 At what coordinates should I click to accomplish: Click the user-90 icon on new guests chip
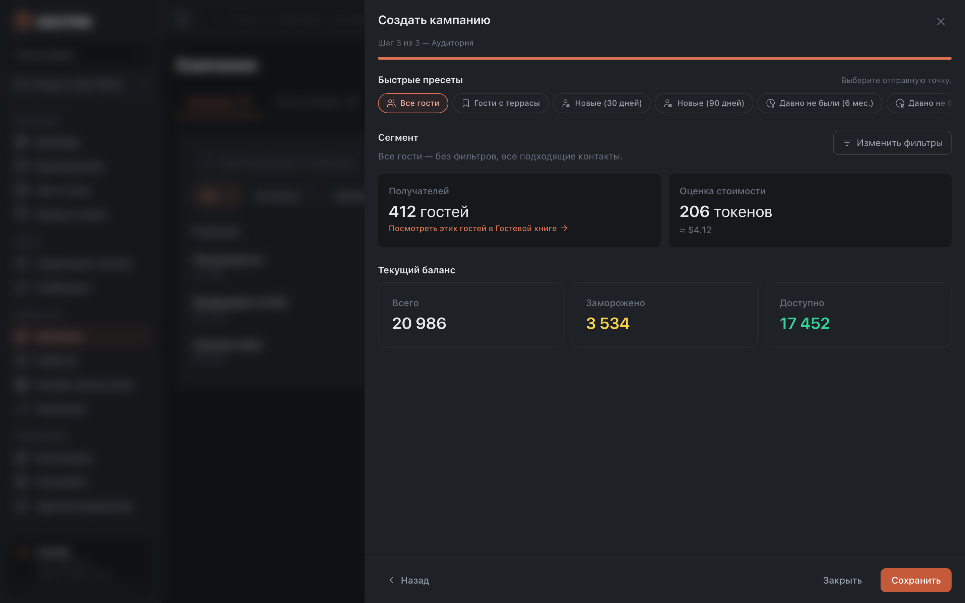click(668, 103)
